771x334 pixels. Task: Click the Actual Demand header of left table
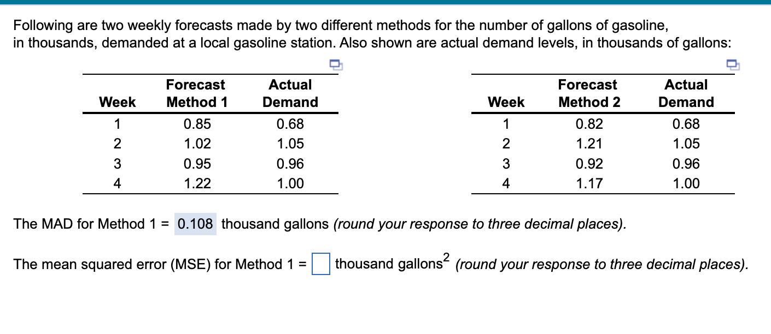pyautogui.click(x=290, y=93)
